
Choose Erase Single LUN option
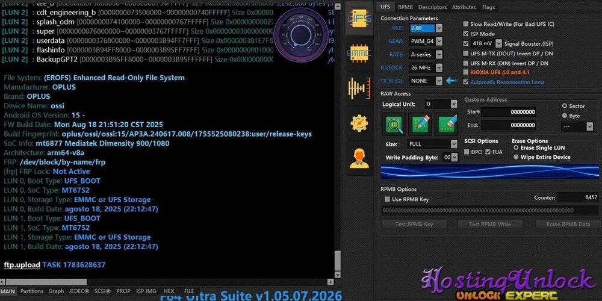pyautogui.click(x=516, y=148)
